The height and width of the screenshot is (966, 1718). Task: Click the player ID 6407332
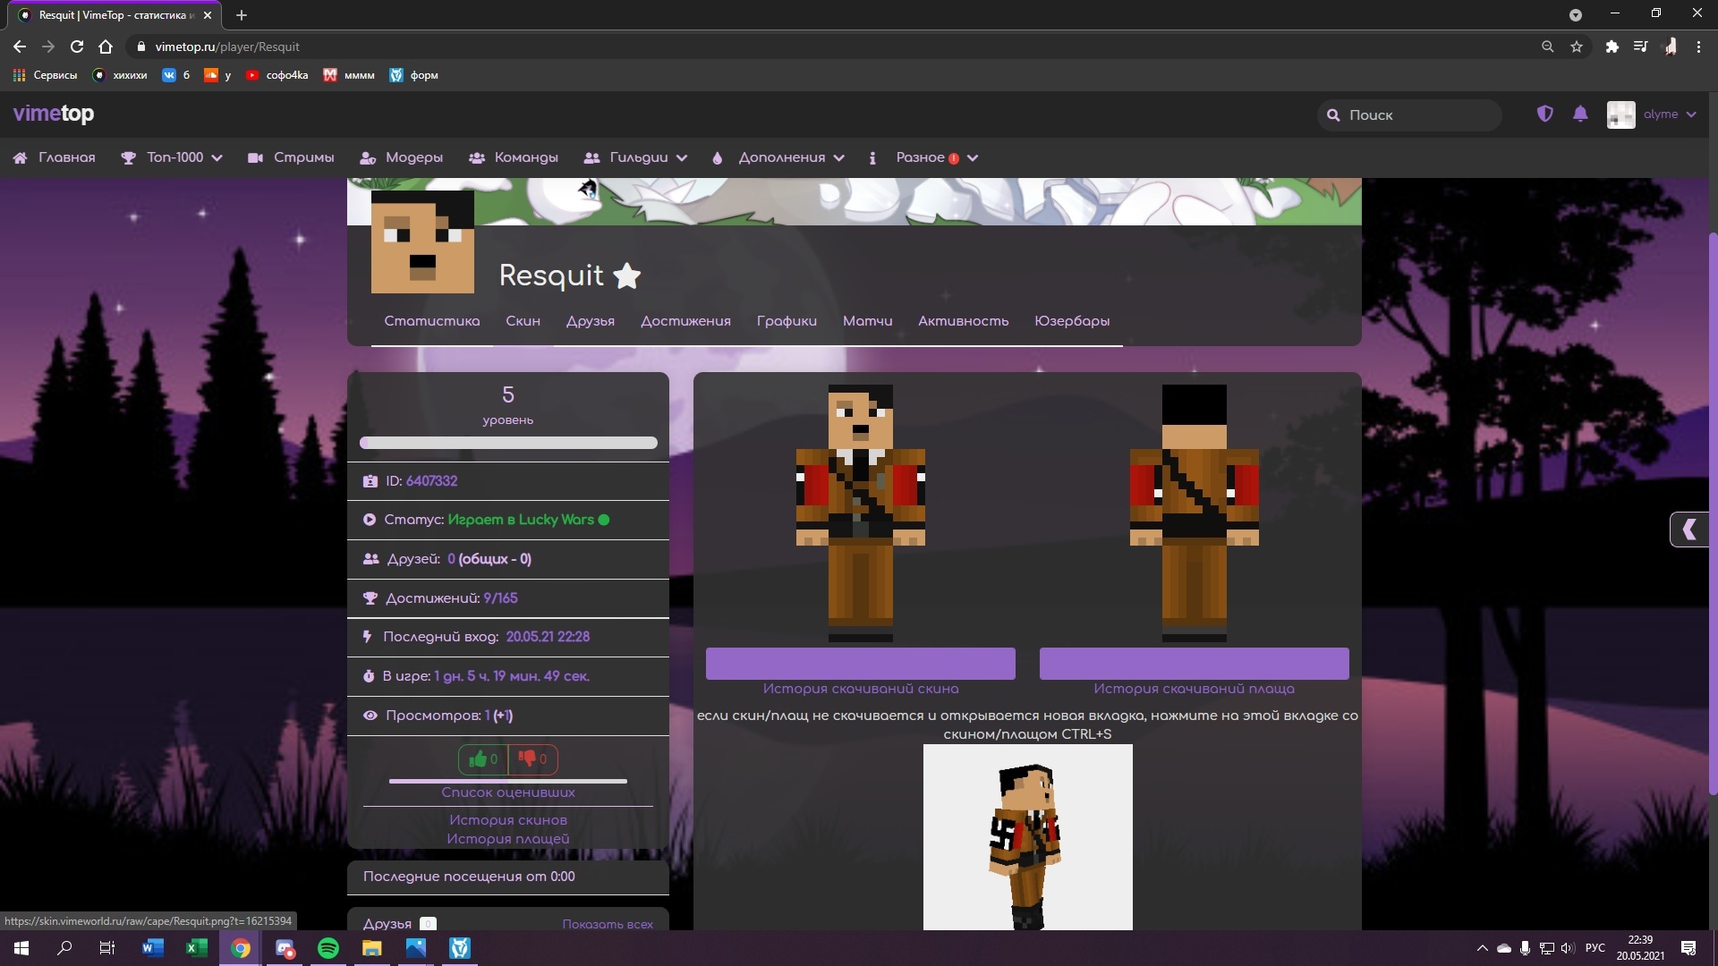point(431,481)
